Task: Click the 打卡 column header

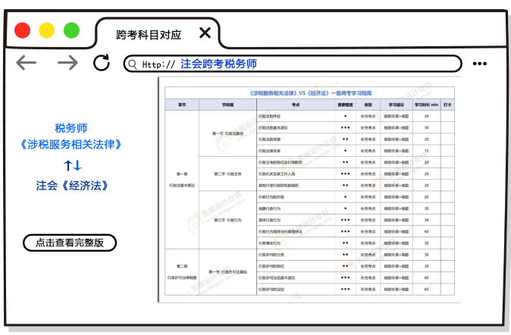Action: [x=447, y=105]
